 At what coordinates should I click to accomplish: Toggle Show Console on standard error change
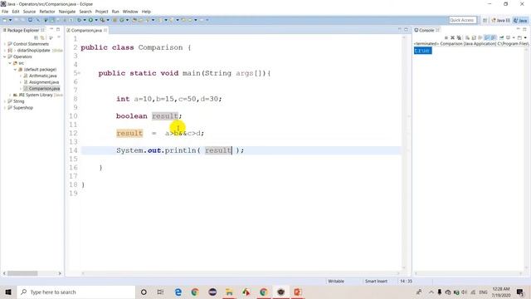pos(494,37)
